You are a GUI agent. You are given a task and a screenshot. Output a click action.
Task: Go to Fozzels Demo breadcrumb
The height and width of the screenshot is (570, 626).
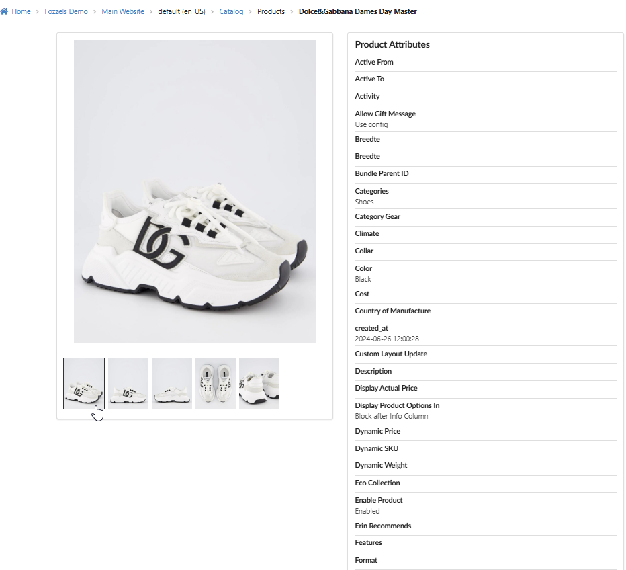[x=66, y=11]
